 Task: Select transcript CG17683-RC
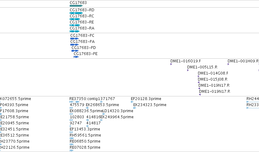coord(75,19)
